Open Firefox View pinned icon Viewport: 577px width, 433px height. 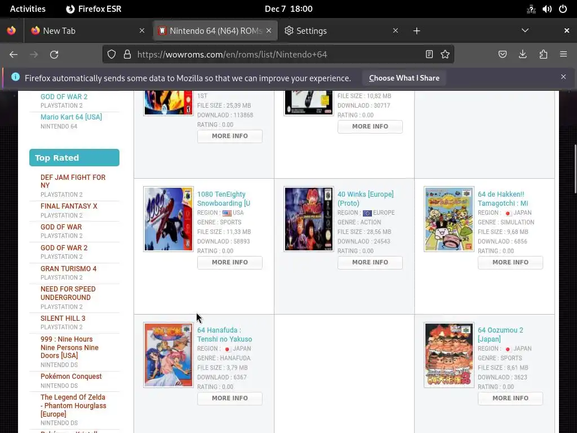point(11,30)
